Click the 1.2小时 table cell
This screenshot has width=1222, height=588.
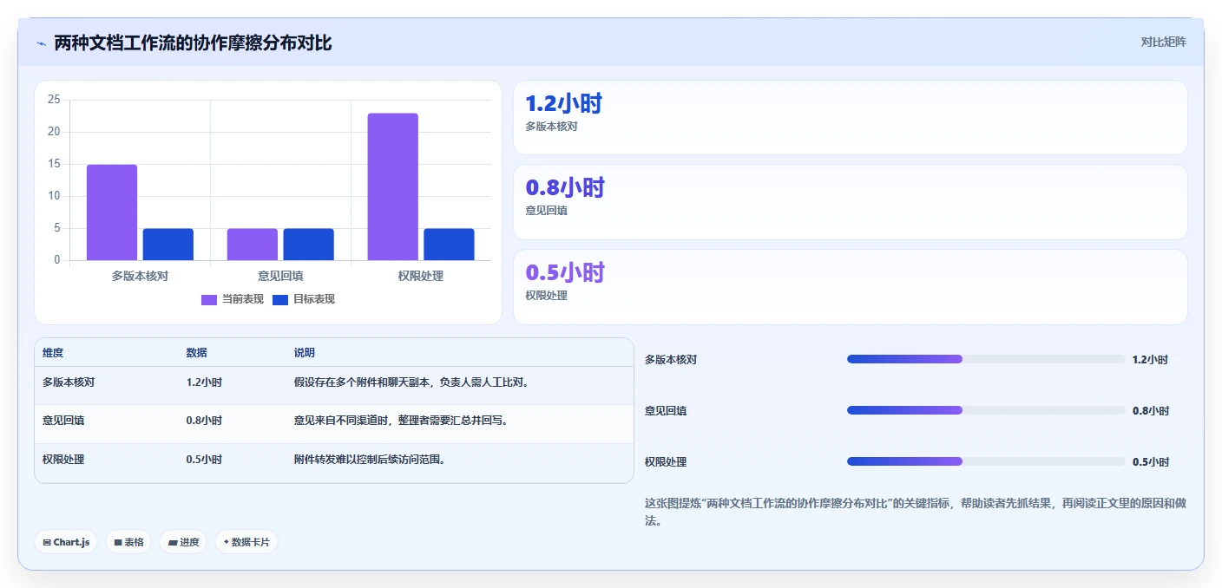click(204, 382)
